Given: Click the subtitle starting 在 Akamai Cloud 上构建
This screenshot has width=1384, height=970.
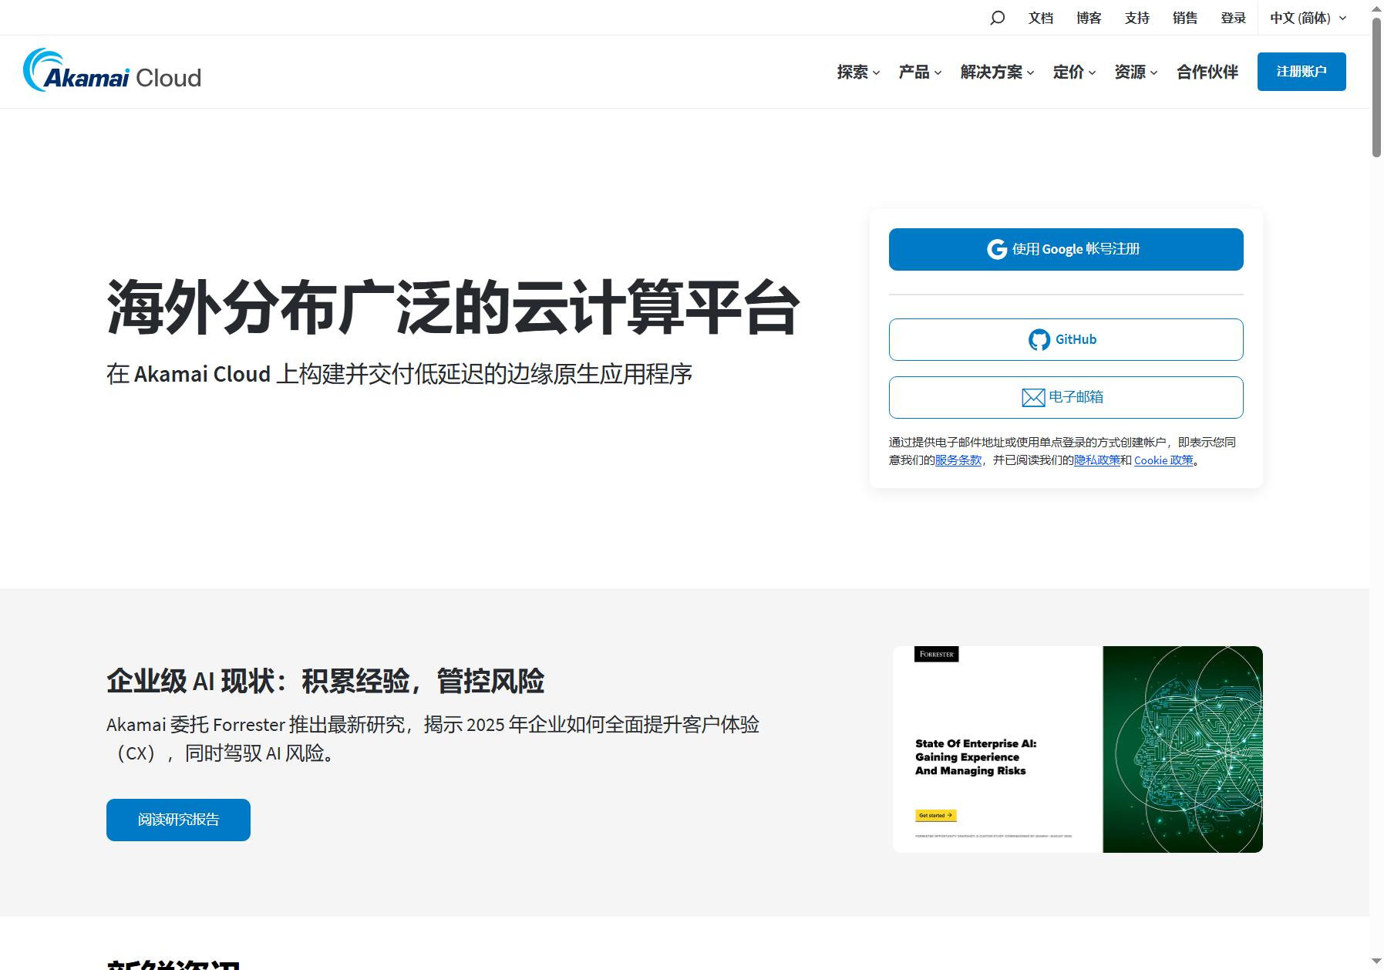Looking at the screenshot, I should coord(399,374).
